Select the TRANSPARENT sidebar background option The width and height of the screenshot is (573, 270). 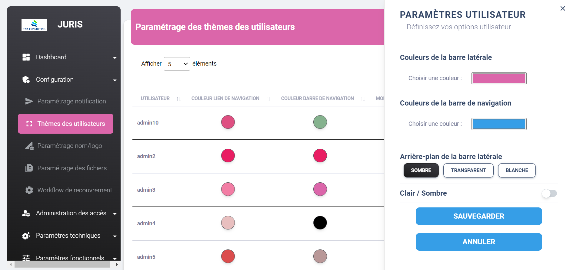click(x=468, y=171)
